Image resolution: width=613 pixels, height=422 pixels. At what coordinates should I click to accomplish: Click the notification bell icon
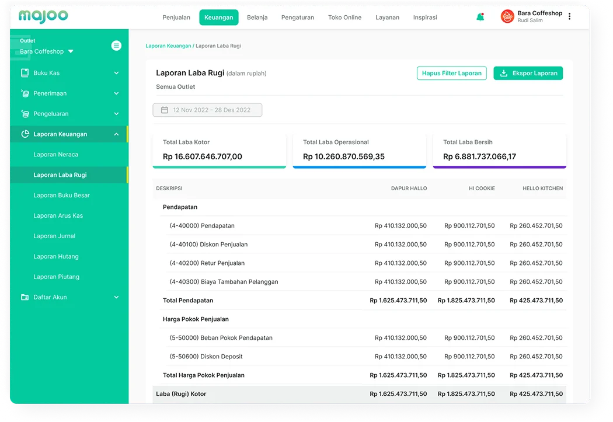click(480, 17)
